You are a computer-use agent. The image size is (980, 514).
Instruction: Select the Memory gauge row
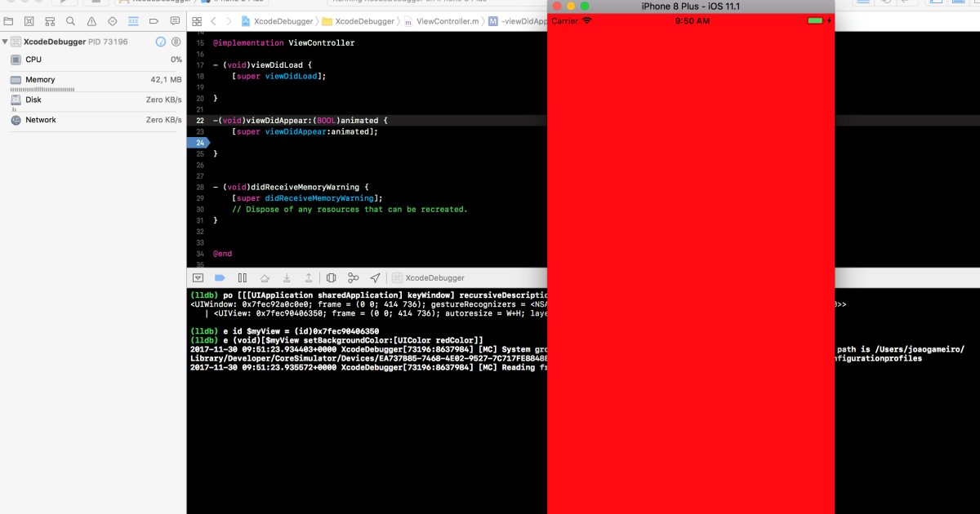pos(93,80)
